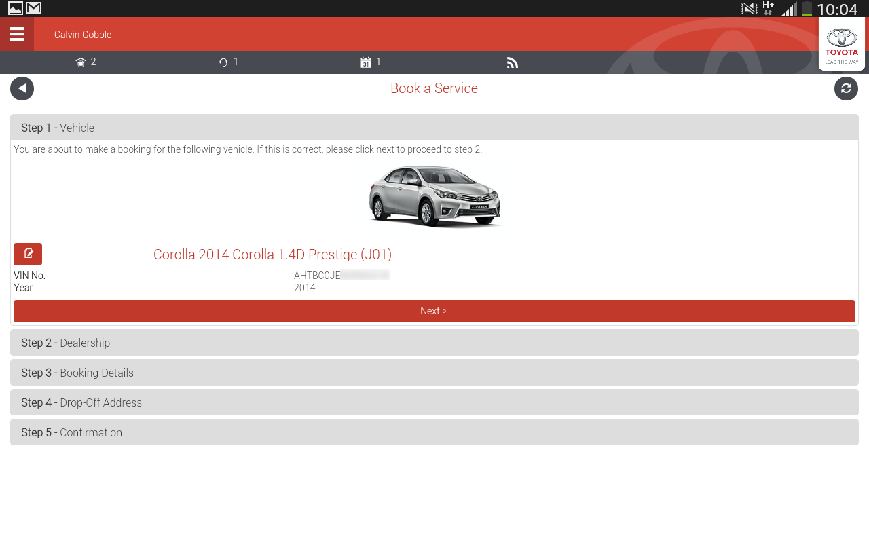This screenshot has height=543, width=869.
Task: Tap the silent mode icon in the status bar
Action: click(749, 9)
